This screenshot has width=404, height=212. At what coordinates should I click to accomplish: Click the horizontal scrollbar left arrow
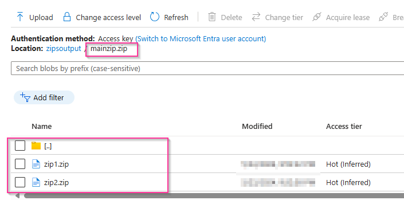[17, 196]
